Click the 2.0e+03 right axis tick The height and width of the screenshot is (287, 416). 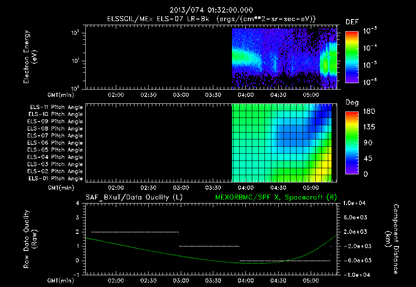[x=355, y=232]
